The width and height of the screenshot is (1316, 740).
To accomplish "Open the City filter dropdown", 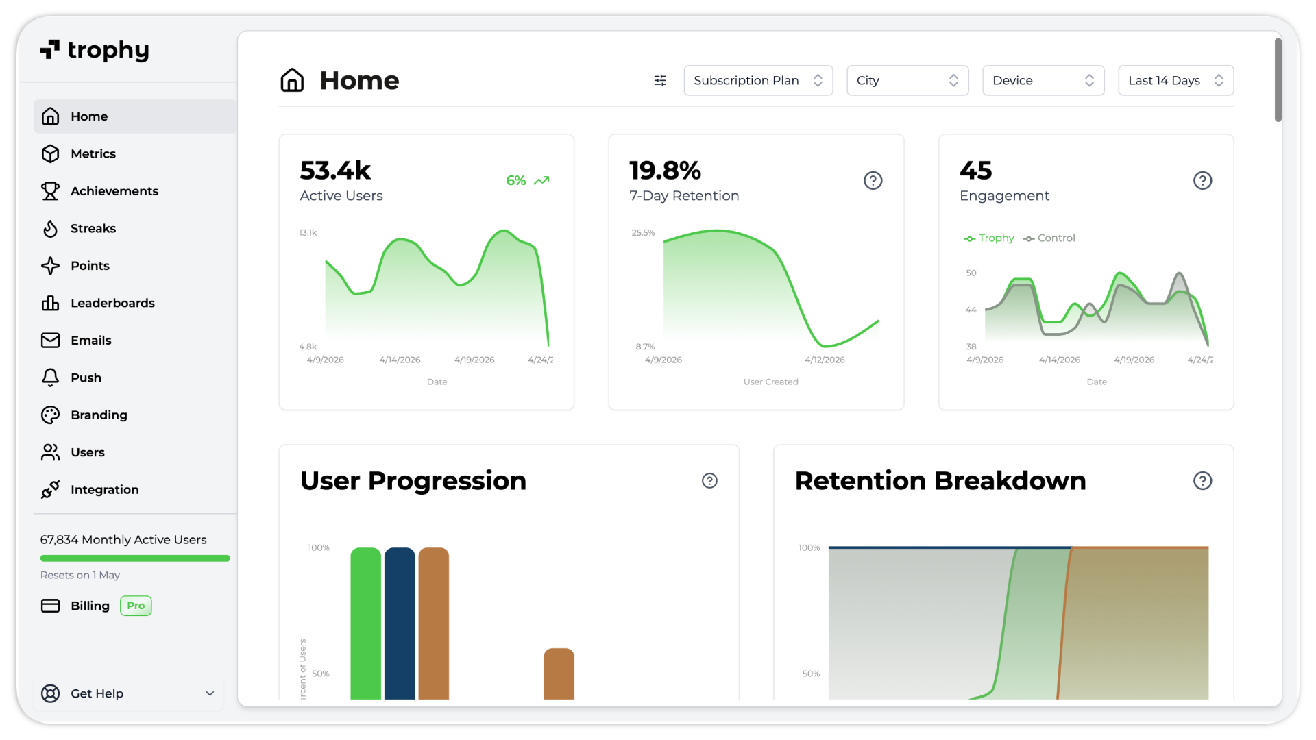I will tap(907, 81).
